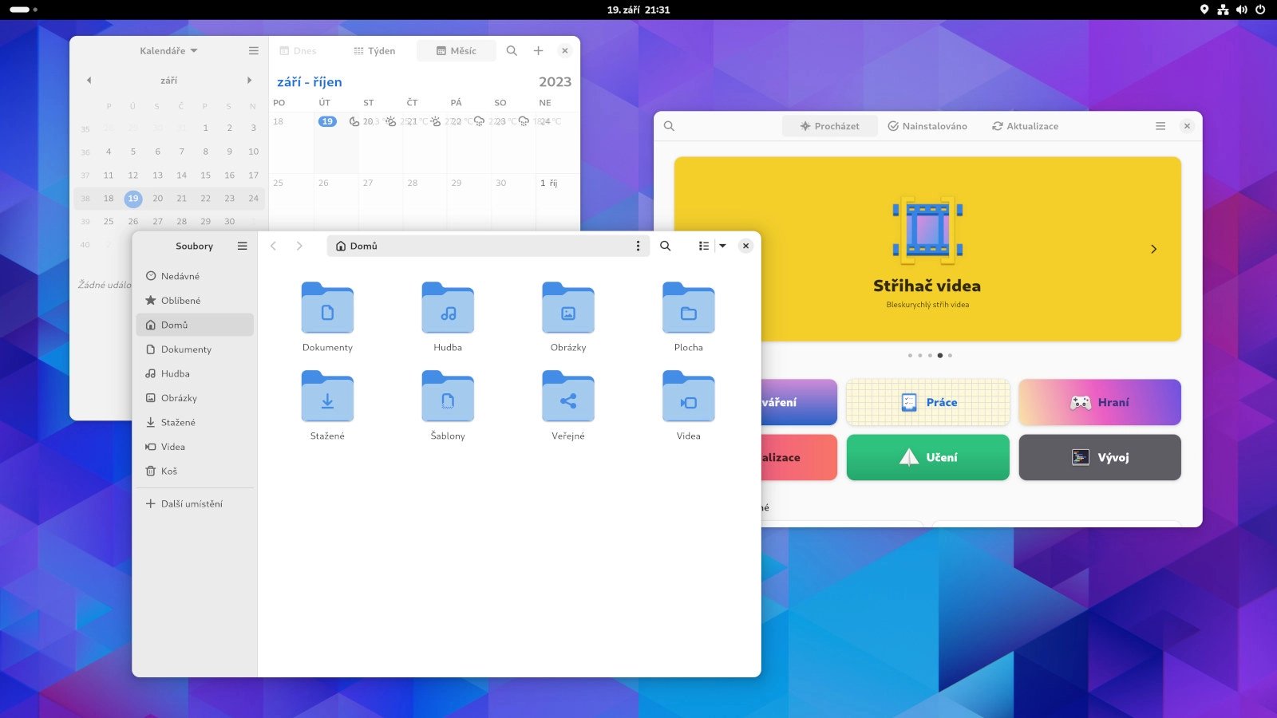This screenshot has height=718, width=1277.
Task: Go to previous month in mini calendar
Action: point(89,80)
